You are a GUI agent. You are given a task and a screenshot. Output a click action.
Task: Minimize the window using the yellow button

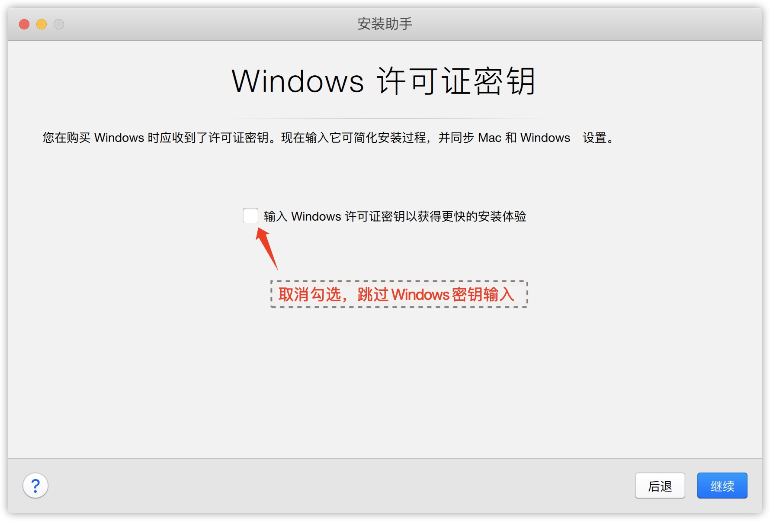tap(42, 24)
